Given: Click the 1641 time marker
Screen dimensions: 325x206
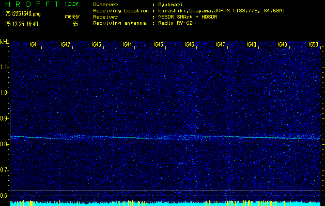Looking at the screenshot, I should click(x=34, y=45).
